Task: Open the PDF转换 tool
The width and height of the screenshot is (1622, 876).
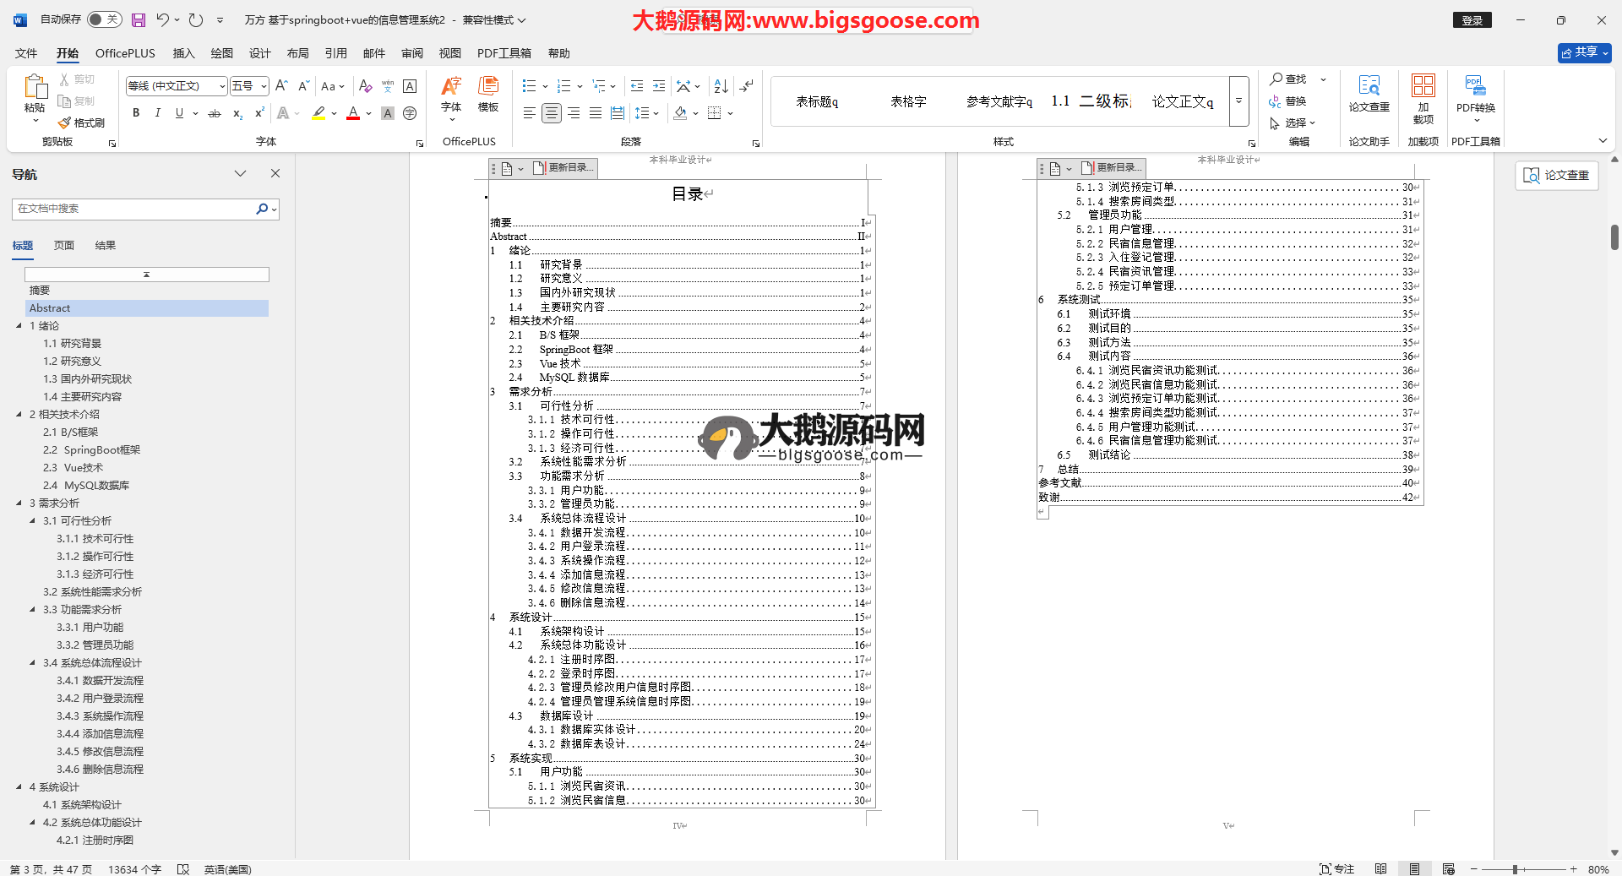Action: click(1475, 98)
